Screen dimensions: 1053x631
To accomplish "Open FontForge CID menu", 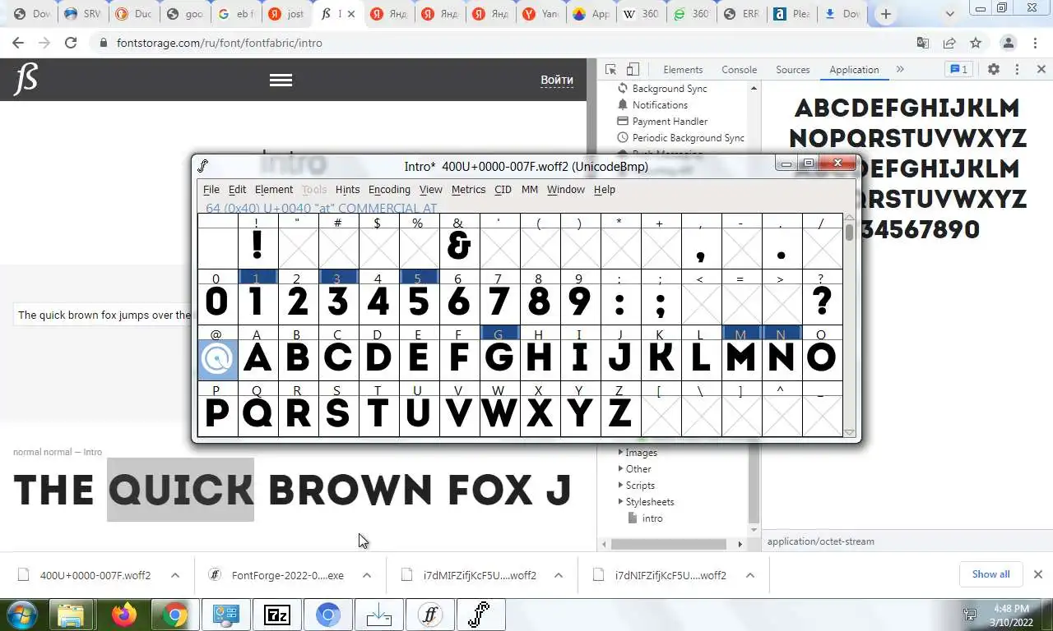I will tap(503, 190).
